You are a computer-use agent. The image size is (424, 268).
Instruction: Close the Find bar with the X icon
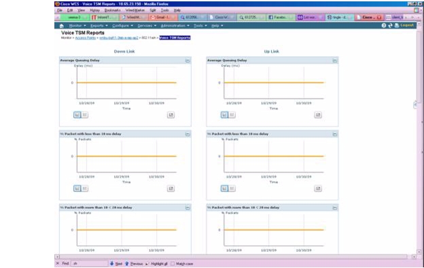57,263
